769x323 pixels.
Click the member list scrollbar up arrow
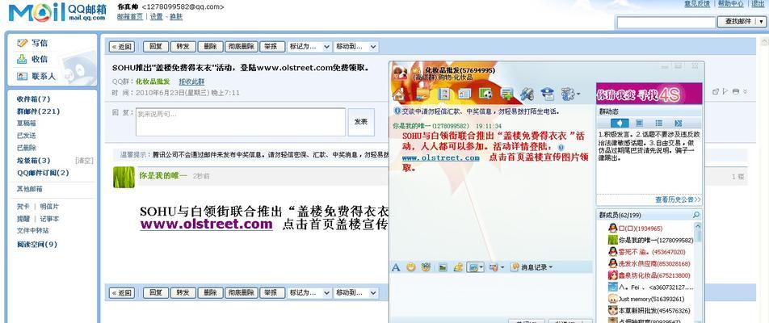coord(698,224)
